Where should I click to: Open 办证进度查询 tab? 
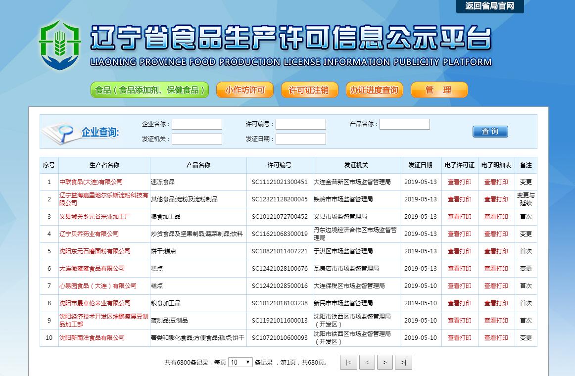374,90
